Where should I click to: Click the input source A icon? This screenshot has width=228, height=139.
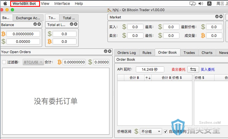coord(209,4)
